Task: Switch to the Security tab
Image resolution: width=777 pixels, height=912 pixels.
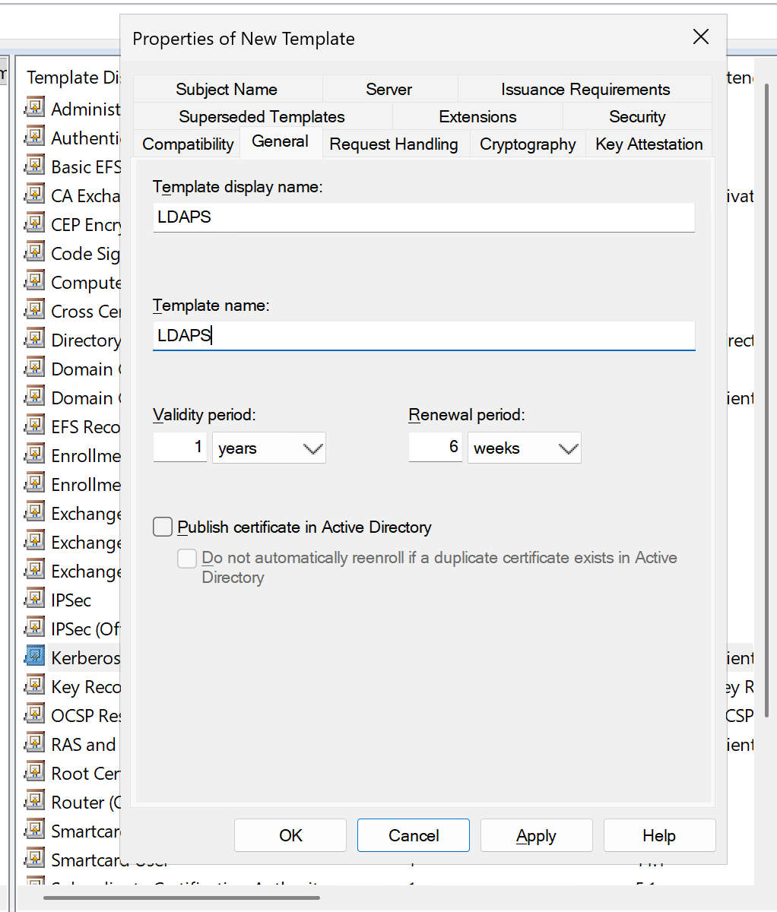Action: [x=636, y=117]
